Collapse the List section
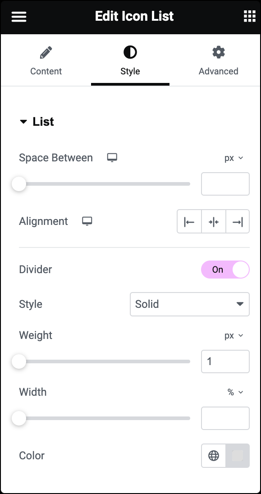This screenshot has width=261, height=494. click(37, 122)
